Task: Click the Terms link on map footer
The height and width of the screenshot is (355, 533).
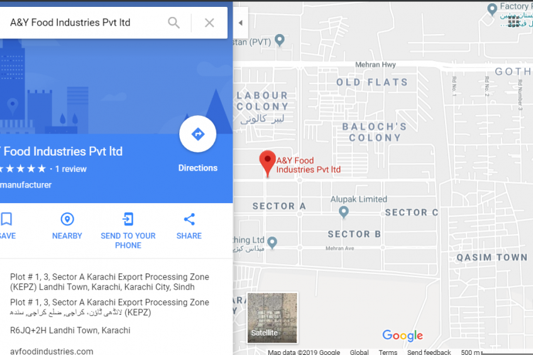Action: [388, 352]
